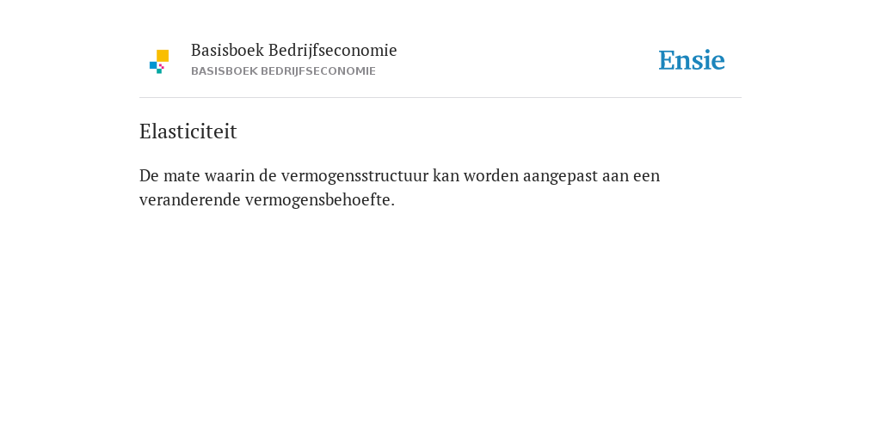Click the word 'vermogensstructuur' in the definition
Viewport: 881px width, 440px height.
(x=355, y=176)
